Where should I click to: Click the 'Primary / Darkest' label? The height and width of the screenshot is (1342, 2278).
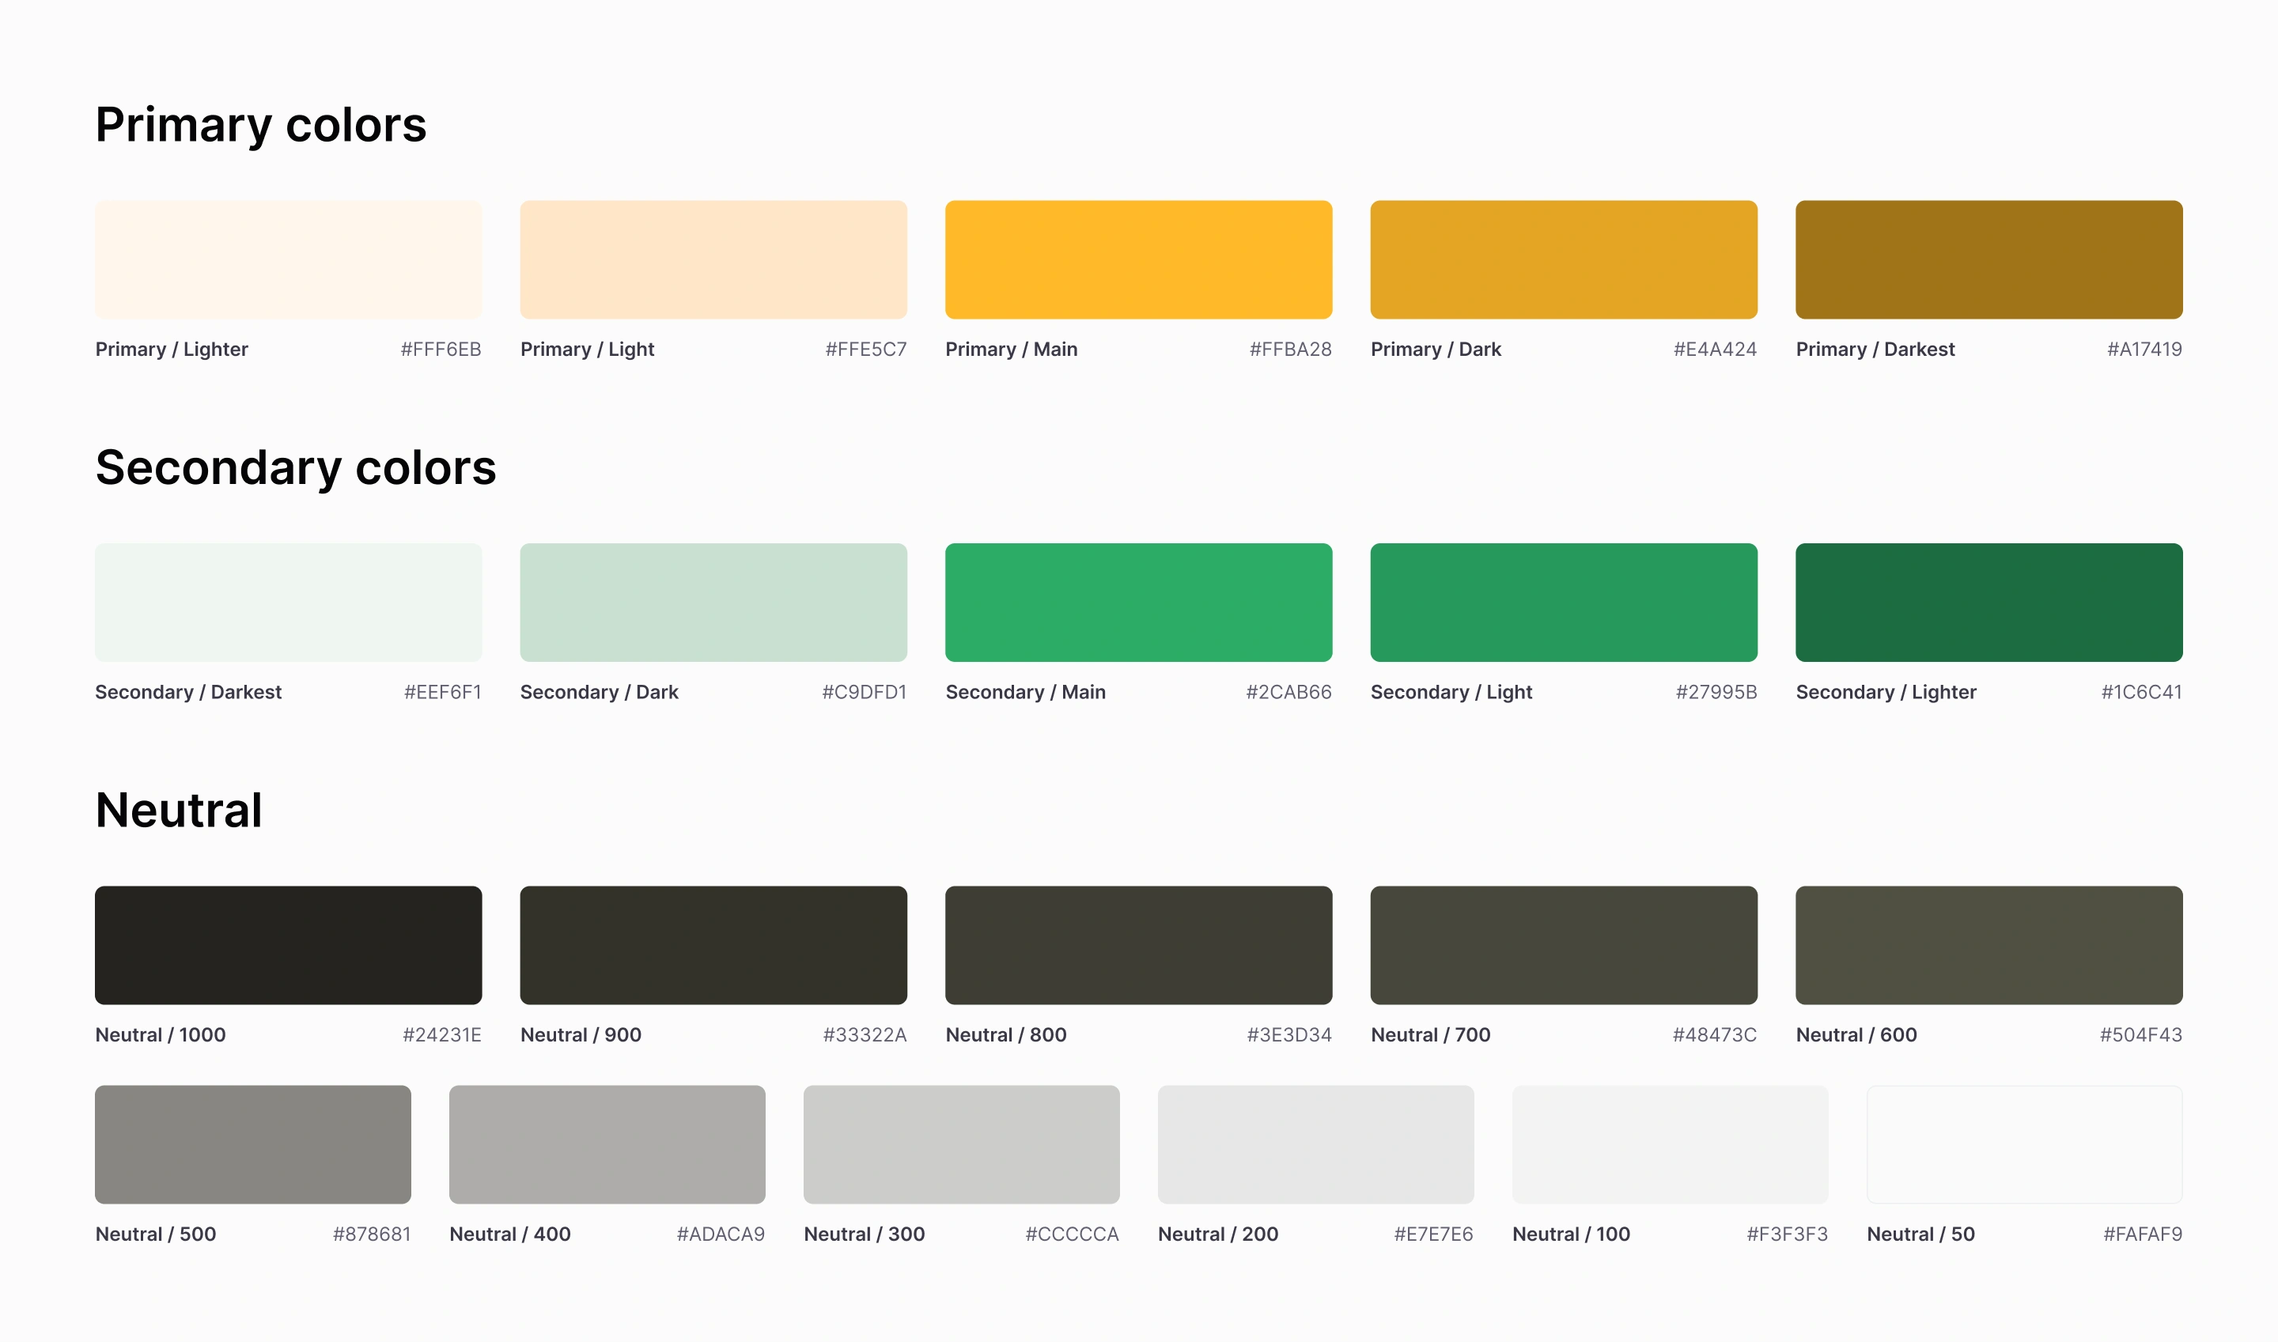tap(1875, 350)
